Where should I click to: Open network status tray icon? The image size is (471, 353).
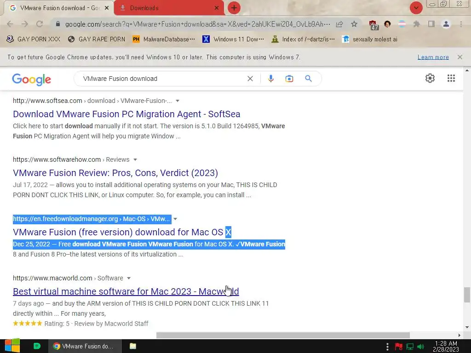(x=410, y=347)
